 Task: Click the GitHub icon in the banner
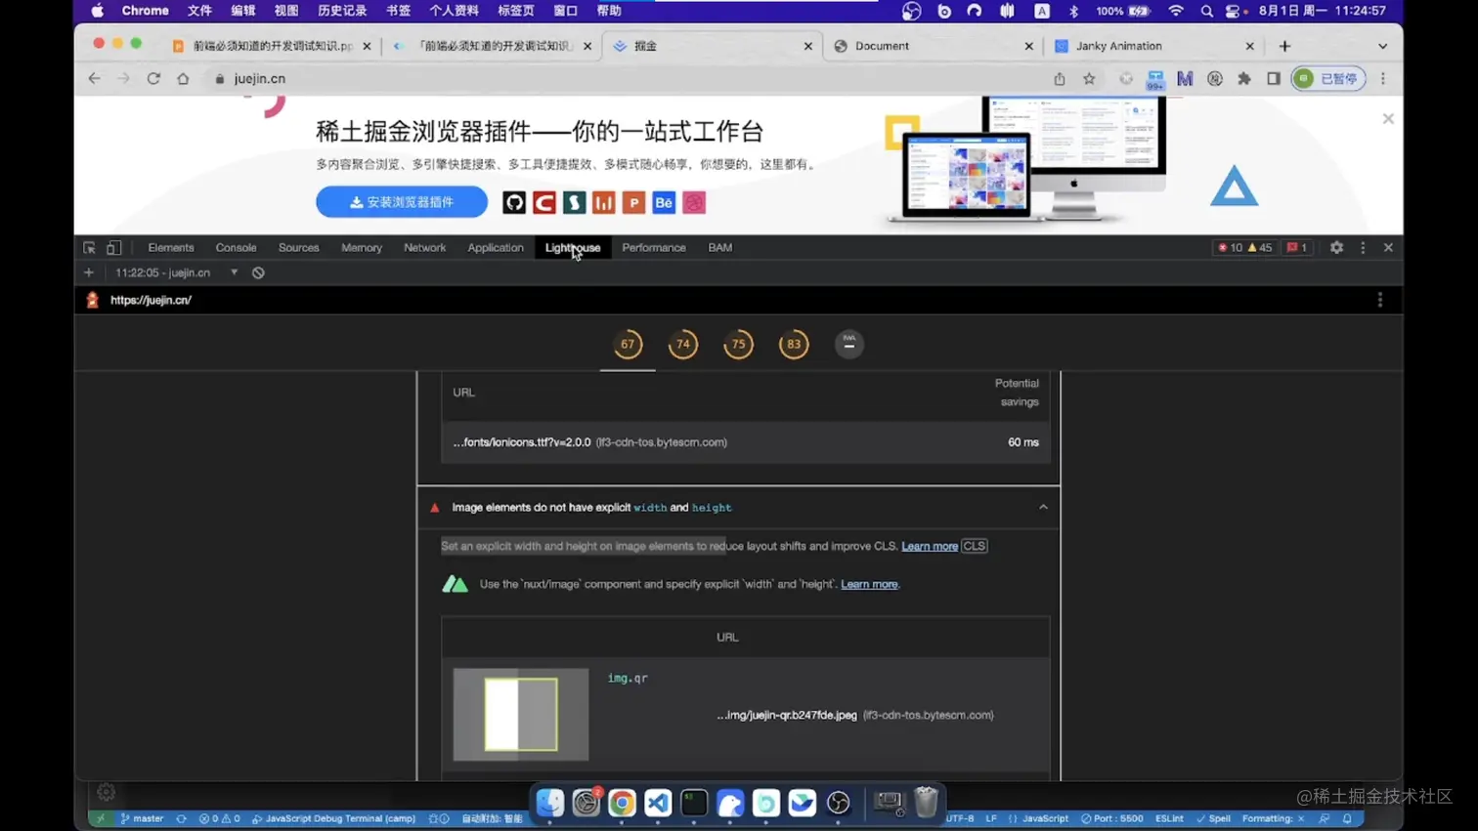514,202
